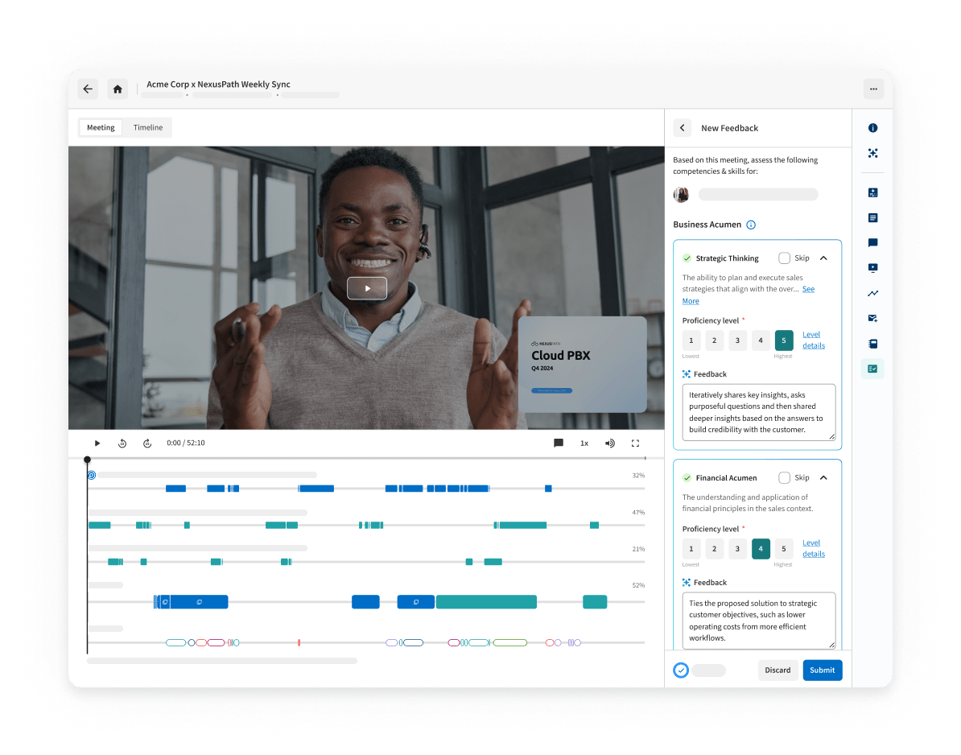Check Skip for Strategic Thinking
Screen dimensions: 961x755
(784, 258)
